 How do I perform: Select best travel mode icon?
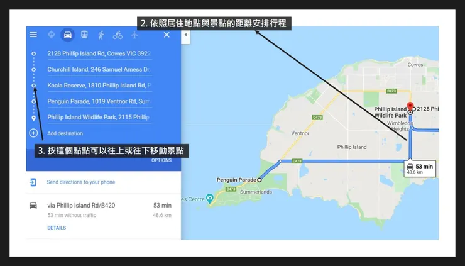52,35
